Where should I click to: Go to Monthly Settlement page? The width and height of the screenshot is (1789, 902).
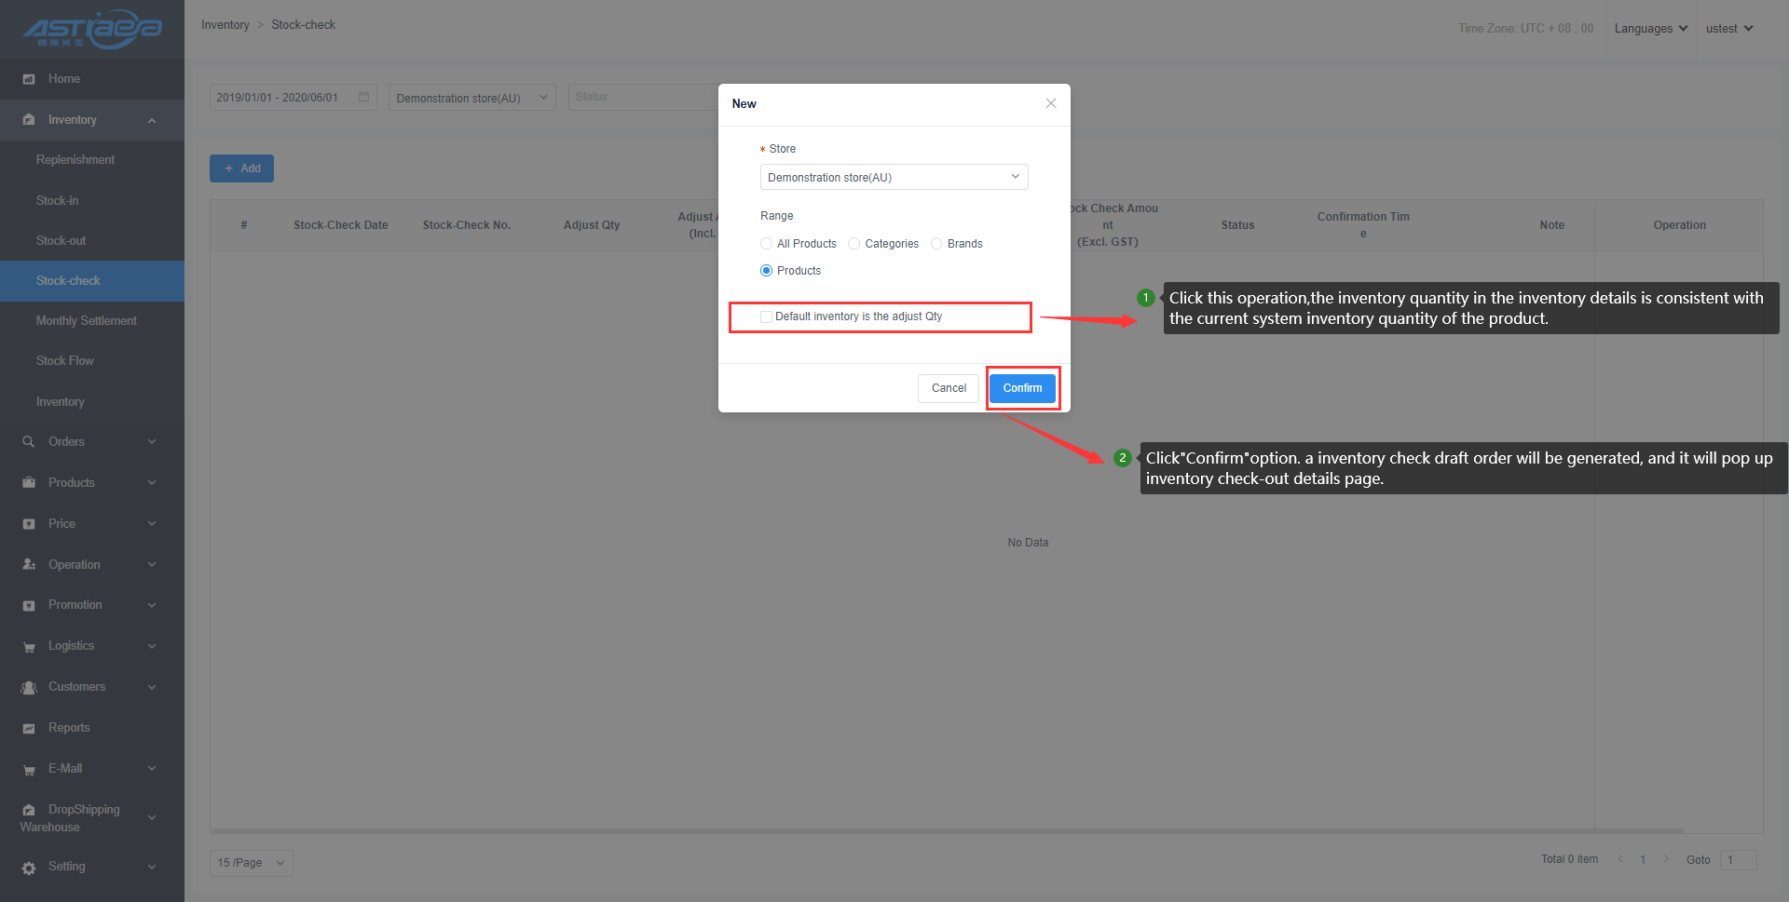86,321
